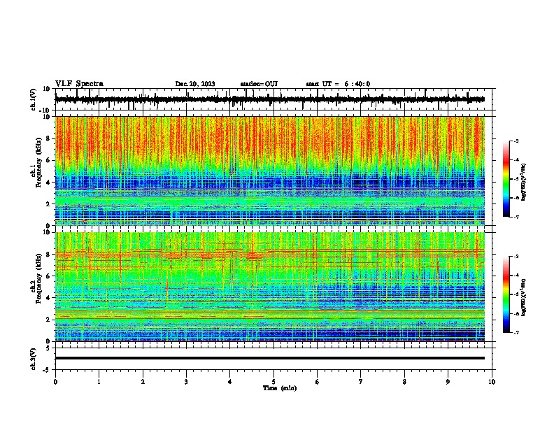Click the time axis tick label '3'
The height and width of the screenshot is (428, 554).
pyautogui.click(x=186, y=382)
